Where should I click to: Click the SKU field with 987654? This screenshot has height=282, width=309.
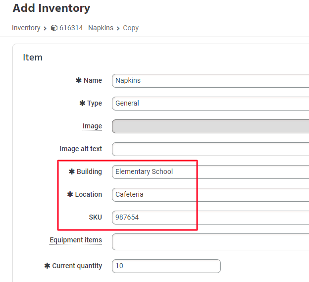pos(210,218)
